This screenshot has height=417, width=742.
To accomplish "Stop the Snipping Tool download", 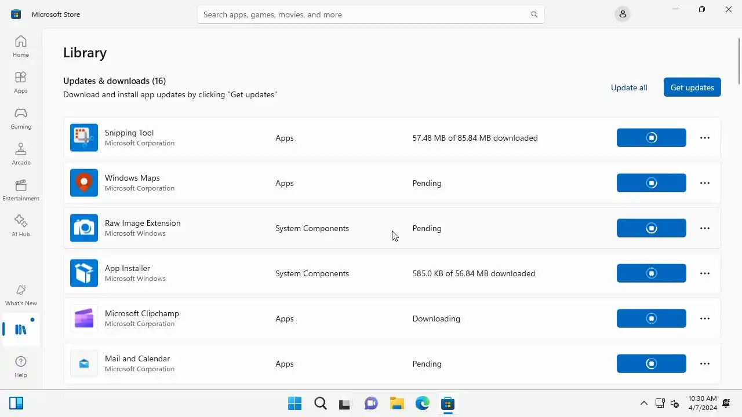I will pyautogui.click(x=652, y=138).
